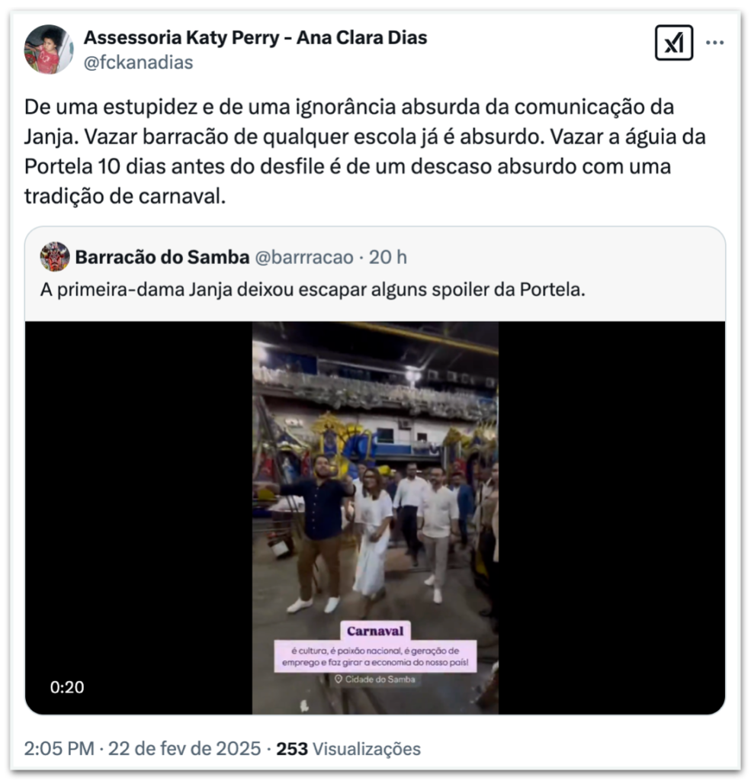The height and width of the screenshot is (781, 751).
Task: Click the 2:05 PM post timestamp
Action: coord(59,749)
